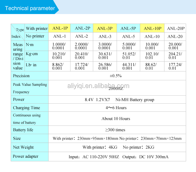Click the Technical parameter banner heading

30,8
